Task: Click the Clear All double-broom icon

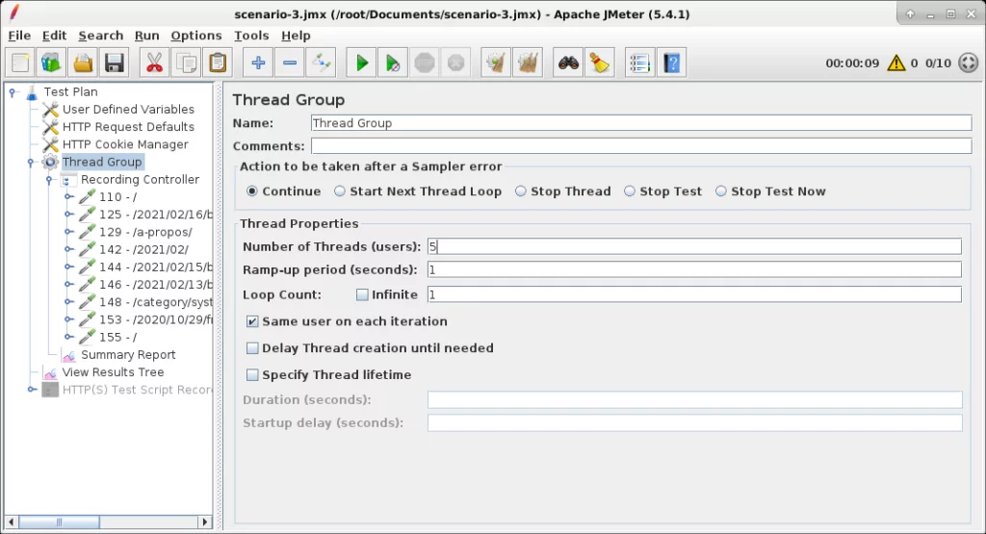Action: [x=528, y=63]
